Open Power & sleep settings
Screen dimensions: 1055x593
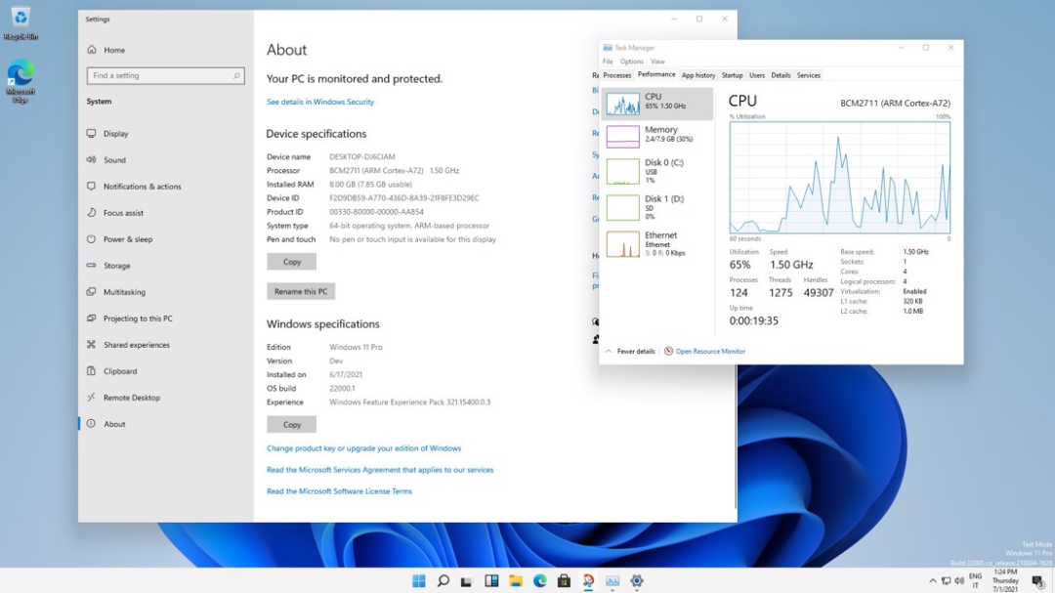coord(127,239)
